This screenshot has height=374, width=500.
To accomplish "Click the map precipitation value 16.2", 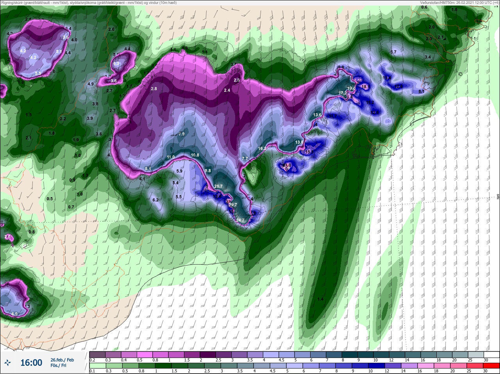I will [x=262, y=148].
